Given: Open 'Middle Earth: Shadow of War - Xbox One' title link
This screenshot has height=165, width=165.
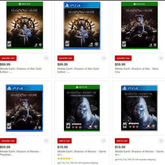Looking at the screenshot, I should 137,70.
